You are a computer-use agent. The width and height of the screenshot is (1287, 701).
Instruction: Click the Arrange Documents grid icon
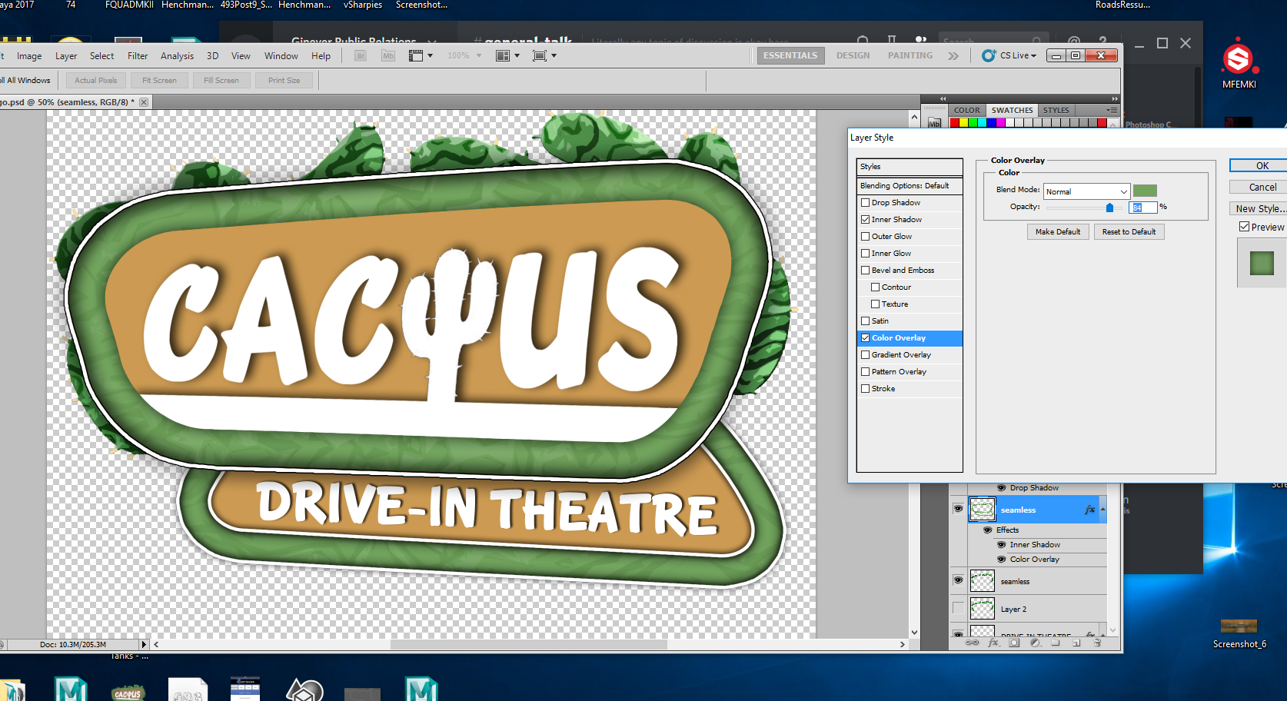(x=503, y=55)
